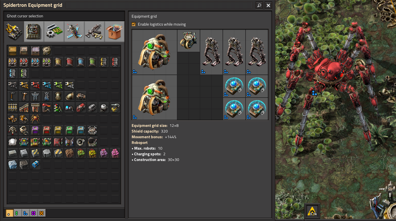Select the locomotive item
This screenshot has width=396, height=221.
[81, 108]
